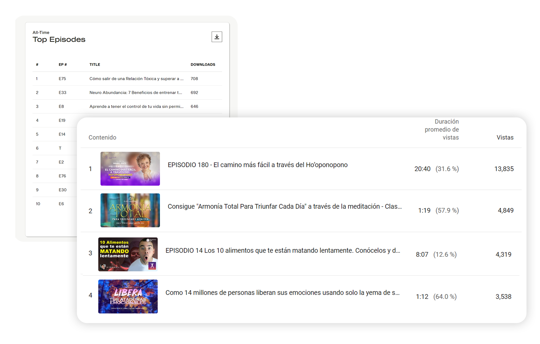Click title 'EPISODIO 180 - El camino más fácil'

tap(257, 165)
